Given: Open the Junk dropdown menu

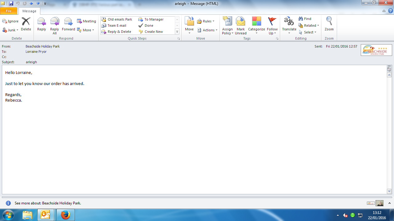Looking at the screenshot, I should pos(10,30).
